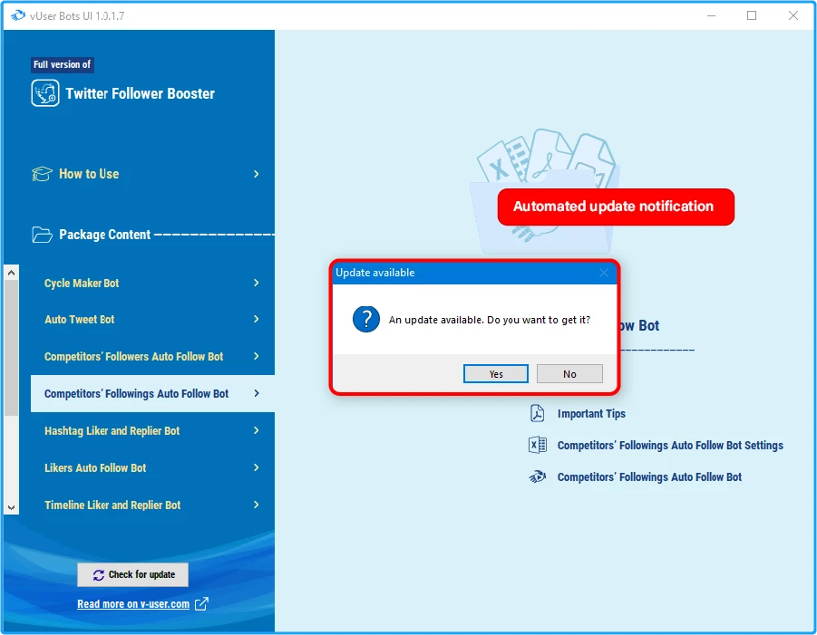Open Important Tips document link
Screen dimensions: 817x635
tap(591, 413)
